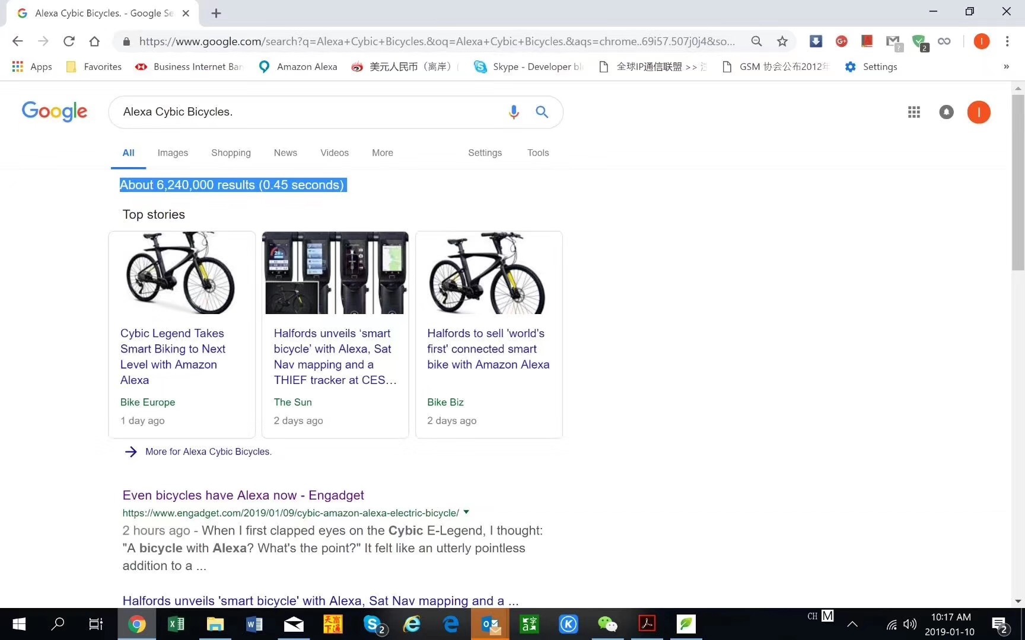Image resolution: width=1025 pixels, height=640 pixels.
Task: Bookmark this page with the star icon
Action: 782,41
